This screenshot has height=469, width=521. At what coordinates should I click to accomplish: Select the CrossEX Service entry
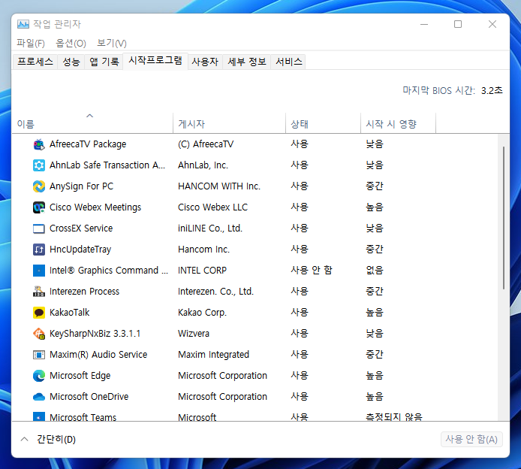(81, 228)
